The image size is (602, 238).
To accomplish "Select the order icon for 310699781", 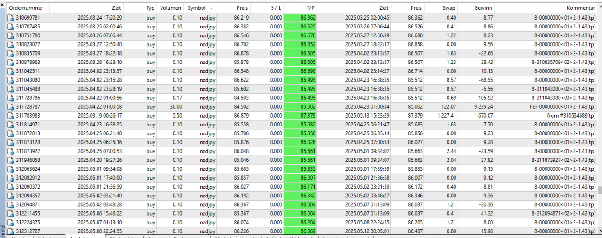I will [x=11, y=18].
